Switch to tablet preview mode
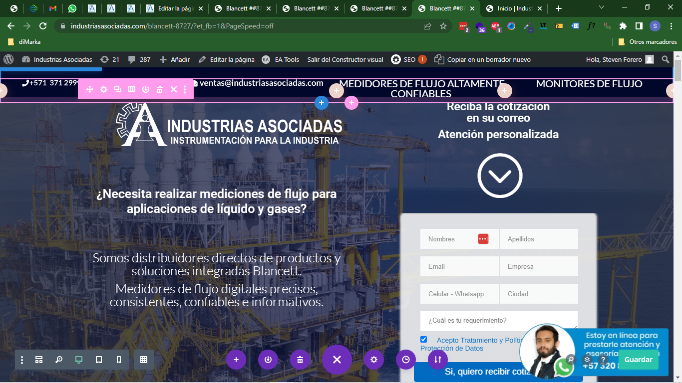 [x=99, y=360]
